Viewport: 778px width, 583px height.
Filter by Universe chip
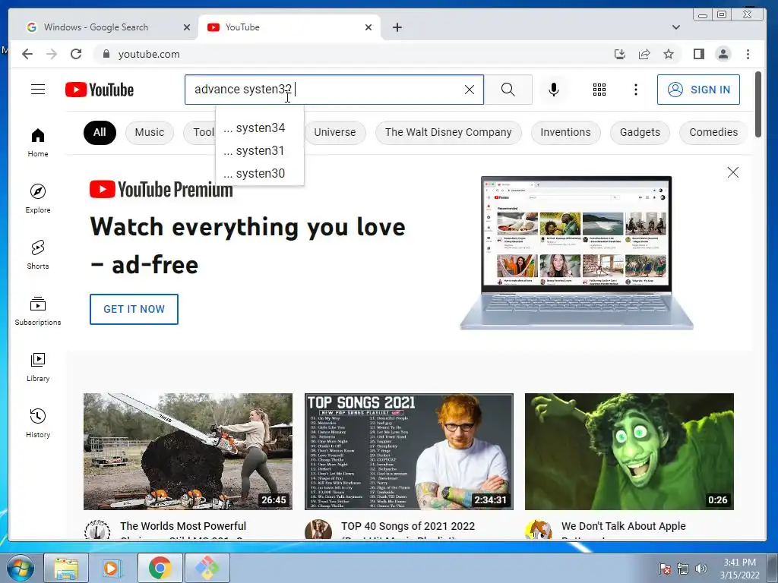335,132
